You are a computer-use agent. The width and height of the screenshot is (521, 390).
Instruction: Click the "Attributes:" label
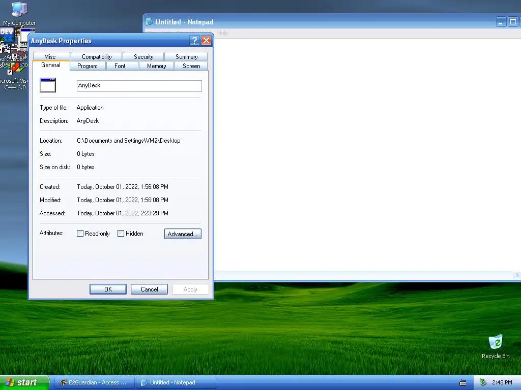[x=51, y=233]
